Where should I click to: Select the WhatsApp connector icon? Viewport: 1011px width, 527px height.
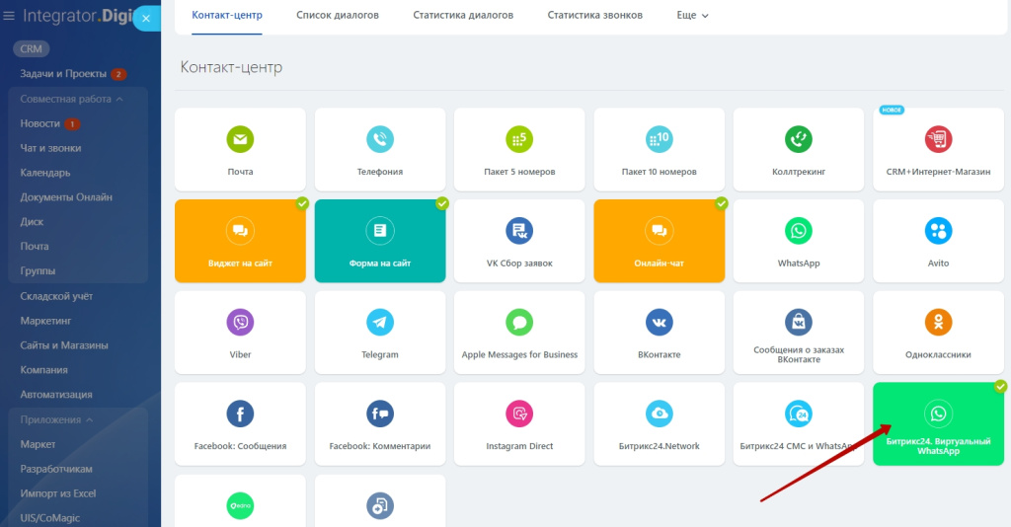click(799, 231)
